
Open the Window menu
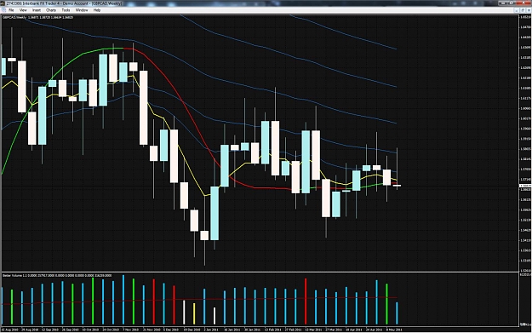82,10
